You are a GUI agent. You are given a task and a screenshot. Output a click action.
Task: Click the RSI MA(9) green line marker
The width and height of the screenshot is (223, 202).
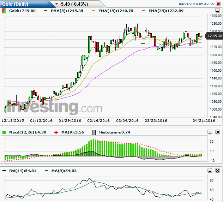click(46, 171)
